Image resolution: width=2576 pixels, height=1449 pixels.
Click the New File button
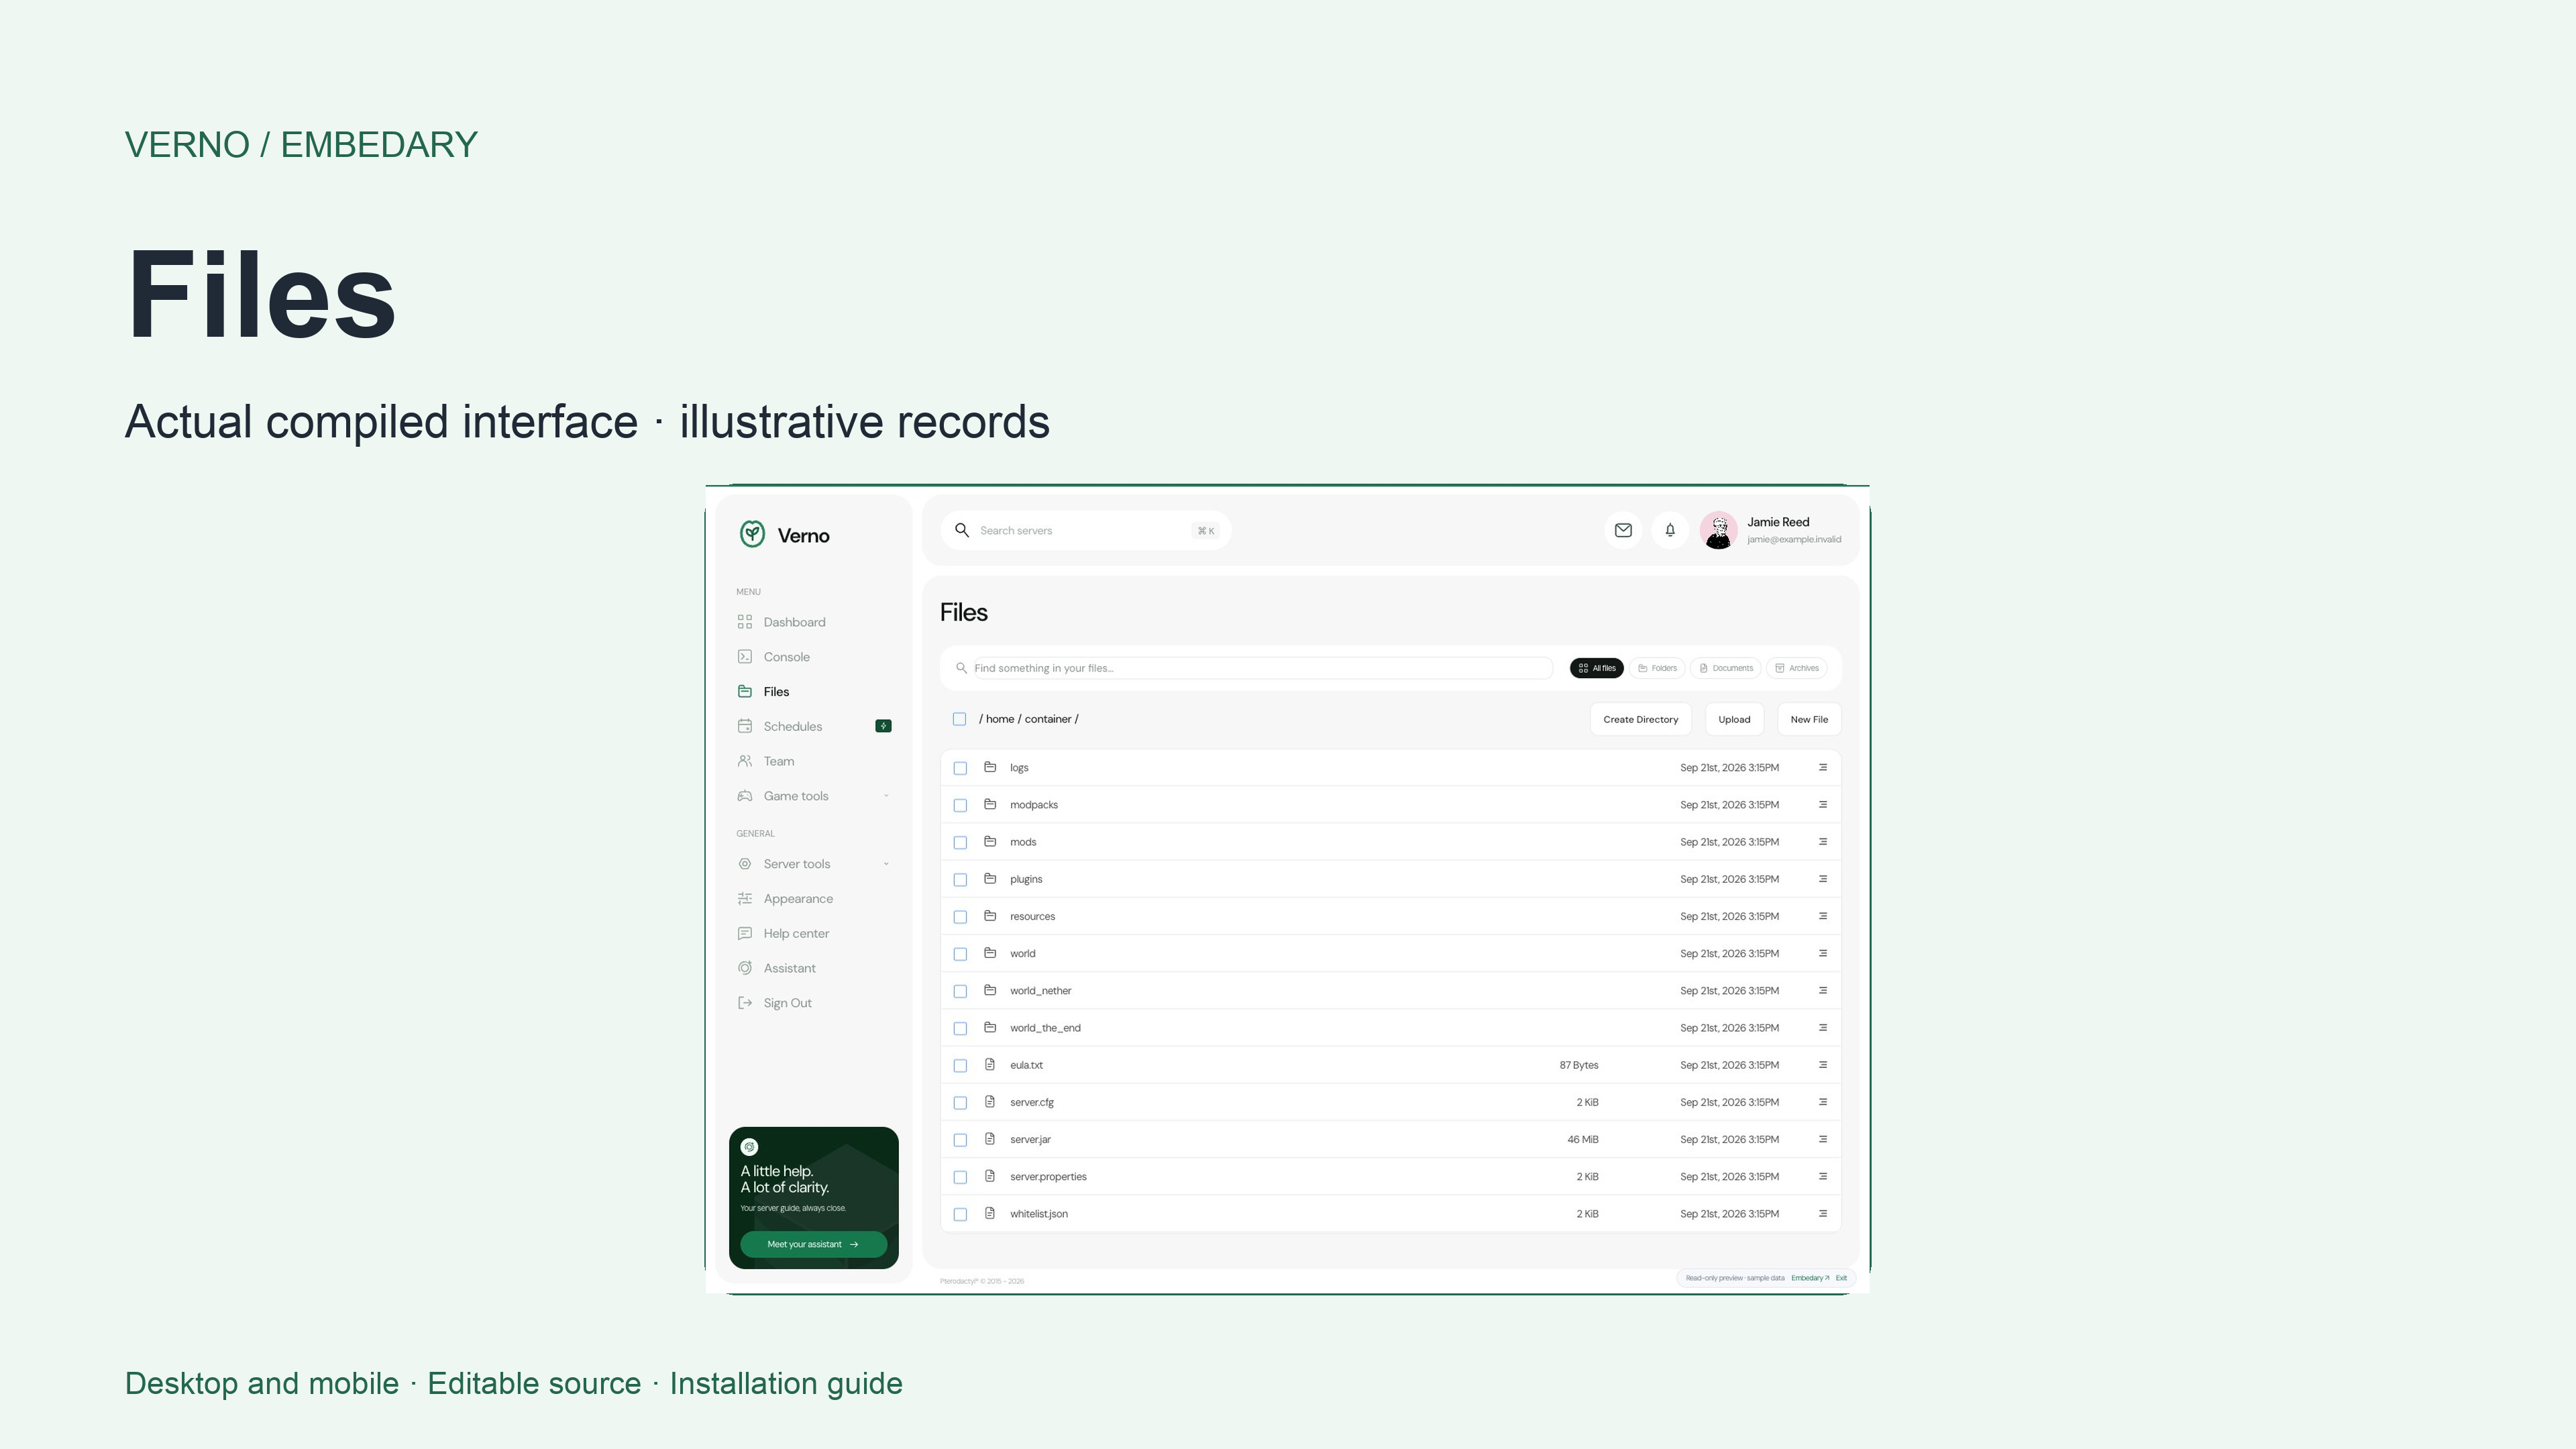(x=1809, y=719)
